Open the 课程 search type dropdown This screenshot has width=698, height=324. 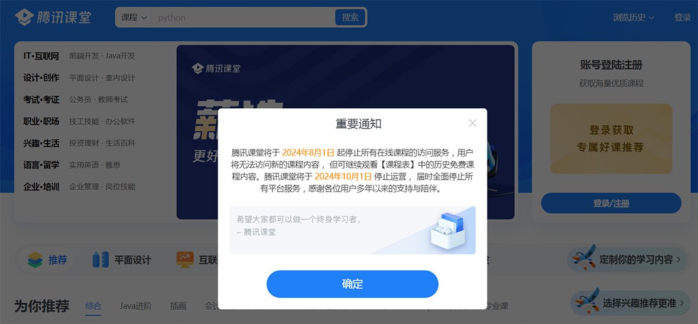[134, 18]
